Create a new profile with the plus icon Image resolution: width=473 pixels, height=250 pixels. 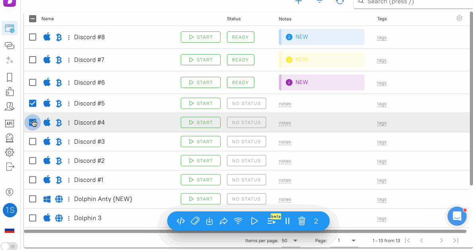point(299,2)
